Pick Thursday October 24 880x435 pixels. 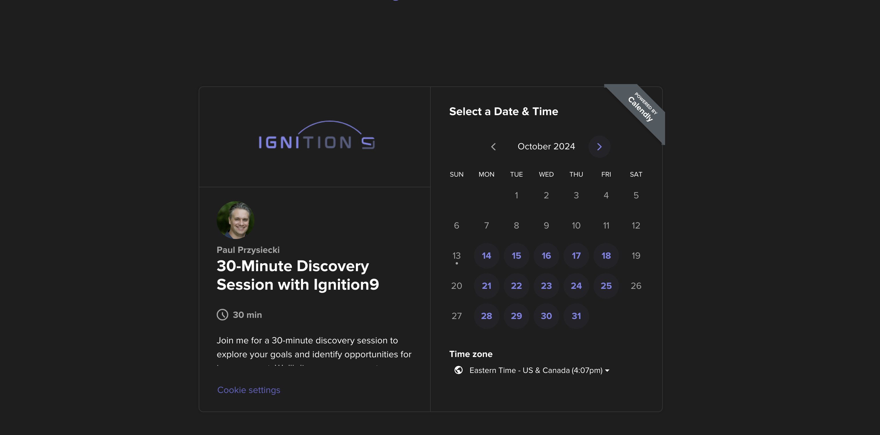coord(576,285)
